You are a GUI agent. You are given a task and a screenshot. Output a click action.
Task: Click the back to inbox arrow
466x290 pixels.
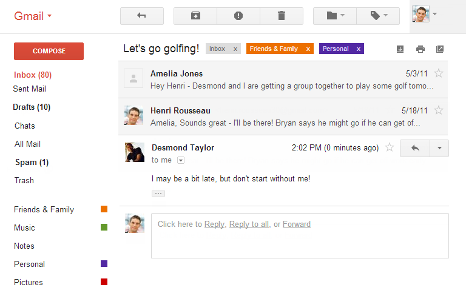[142, 16]
